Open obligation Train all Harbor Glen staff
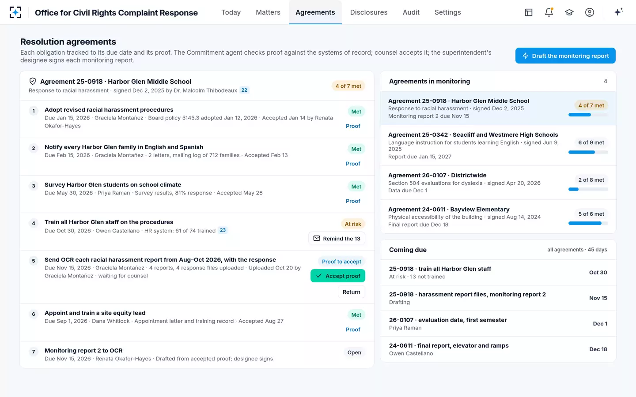 (197, 232)
